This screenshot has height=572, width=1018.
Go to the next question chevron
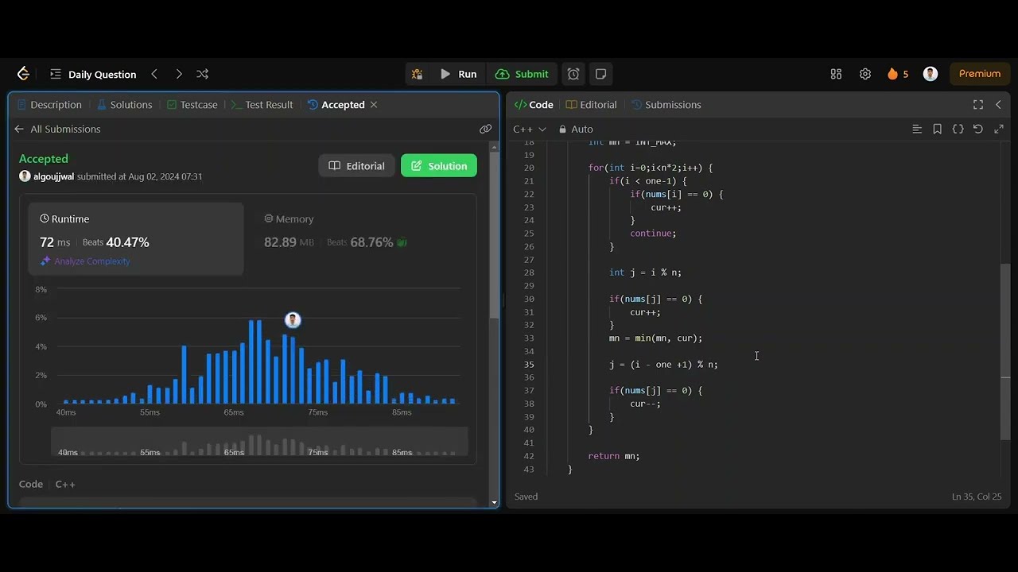(x=179, y=74)
